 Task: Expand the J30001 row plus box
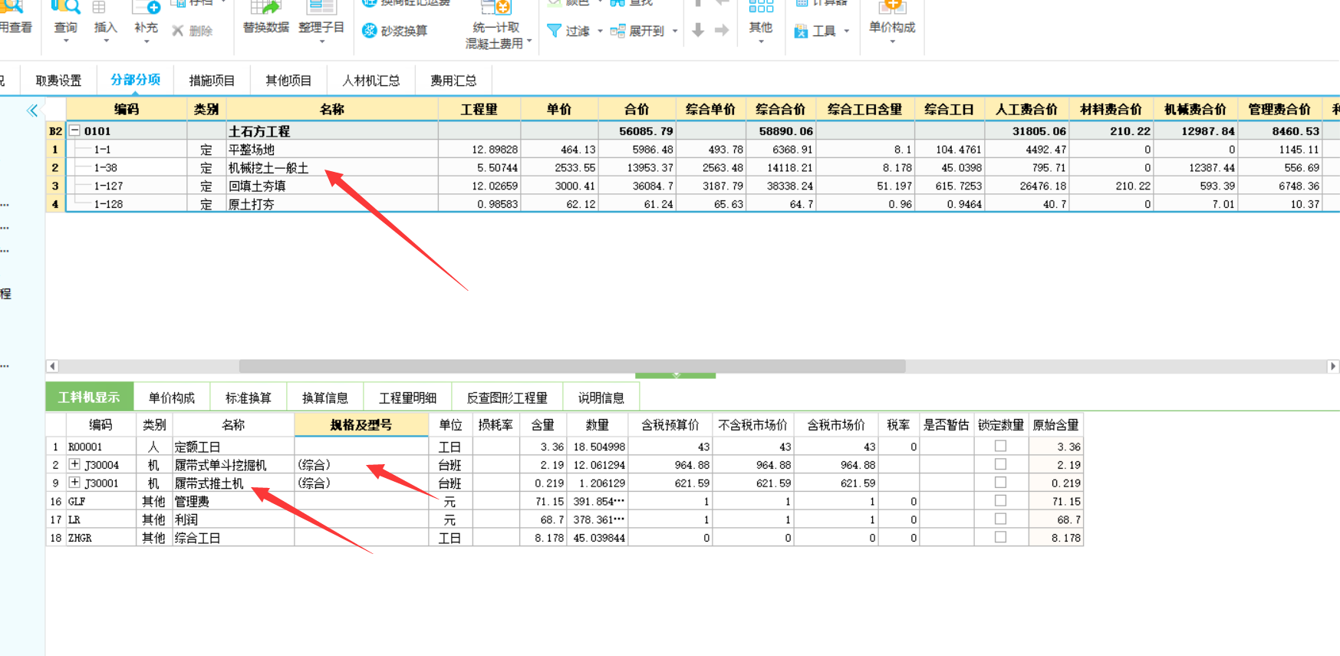click(x=74, y=483)
